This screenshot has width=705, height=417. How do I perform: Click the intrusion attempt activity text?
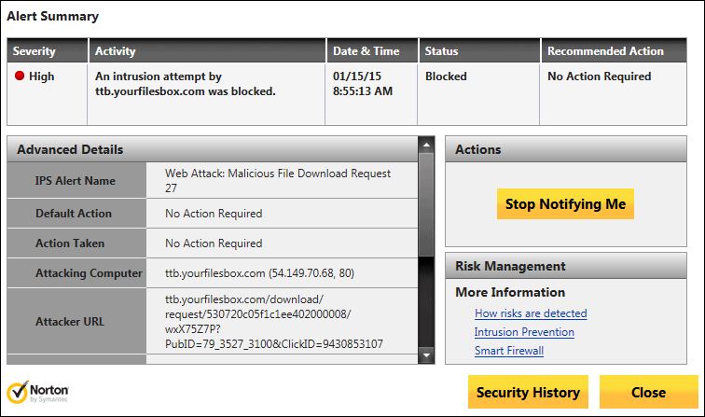point(186,84)
